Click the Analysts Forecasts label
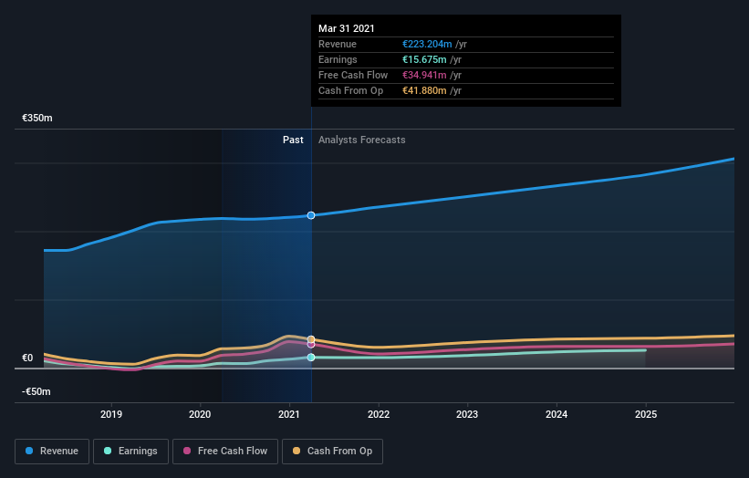The image size is (749, 478). pos(362,140)
